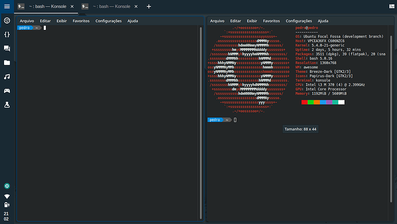
Task: Open Ajuda menu in left Konsole
Action: [x=133, y=21]
